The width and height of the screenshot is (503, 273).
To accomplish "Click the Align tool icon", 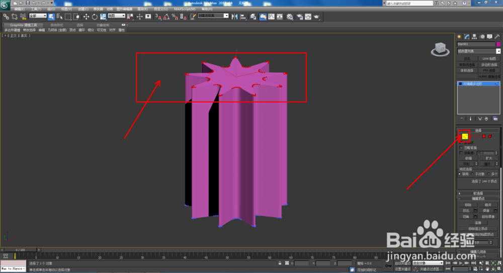I will pyautogui.click(x=243, y=17).
